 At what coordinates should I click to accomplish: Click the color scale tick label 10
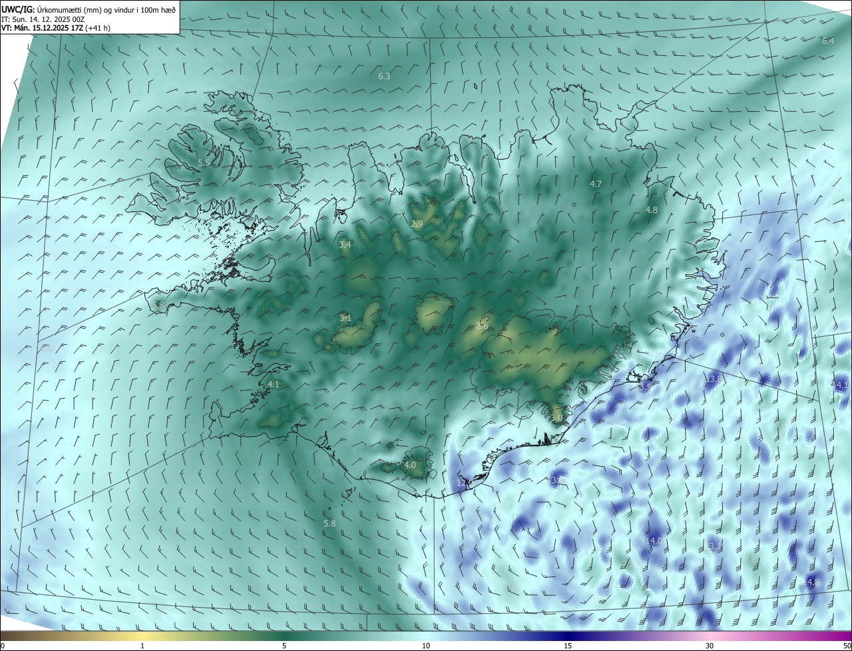426,646
